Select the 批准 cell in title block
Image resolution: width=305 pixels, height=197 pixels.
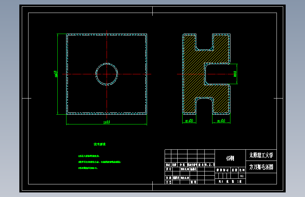click(x=193, y=182)
